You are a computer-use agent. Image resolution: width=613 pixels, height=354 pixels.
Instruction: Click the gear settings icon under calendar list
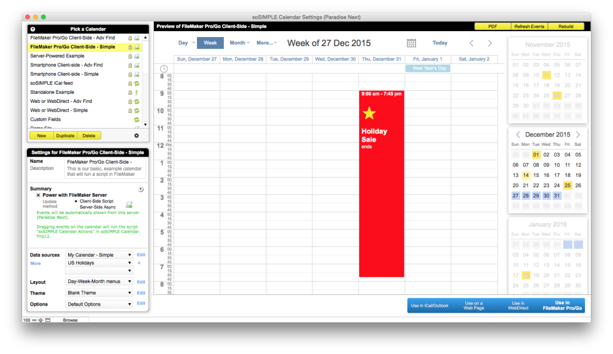pos(136,136)
